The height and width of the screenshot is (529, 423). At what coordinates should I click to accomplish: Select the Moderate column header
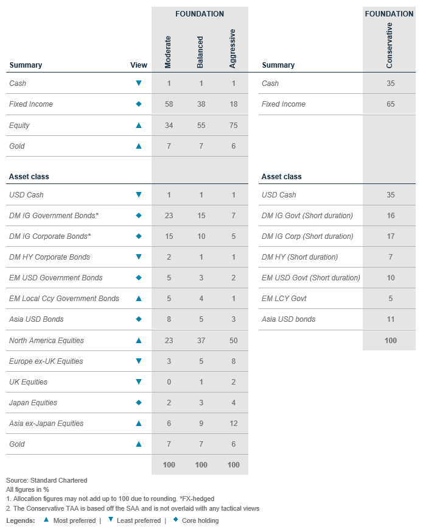[x=168, y=52]
